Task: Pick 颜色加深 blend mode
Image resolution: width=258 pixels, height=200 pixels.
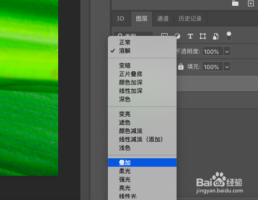Action: pyautogui.click(x=142, y=82)
